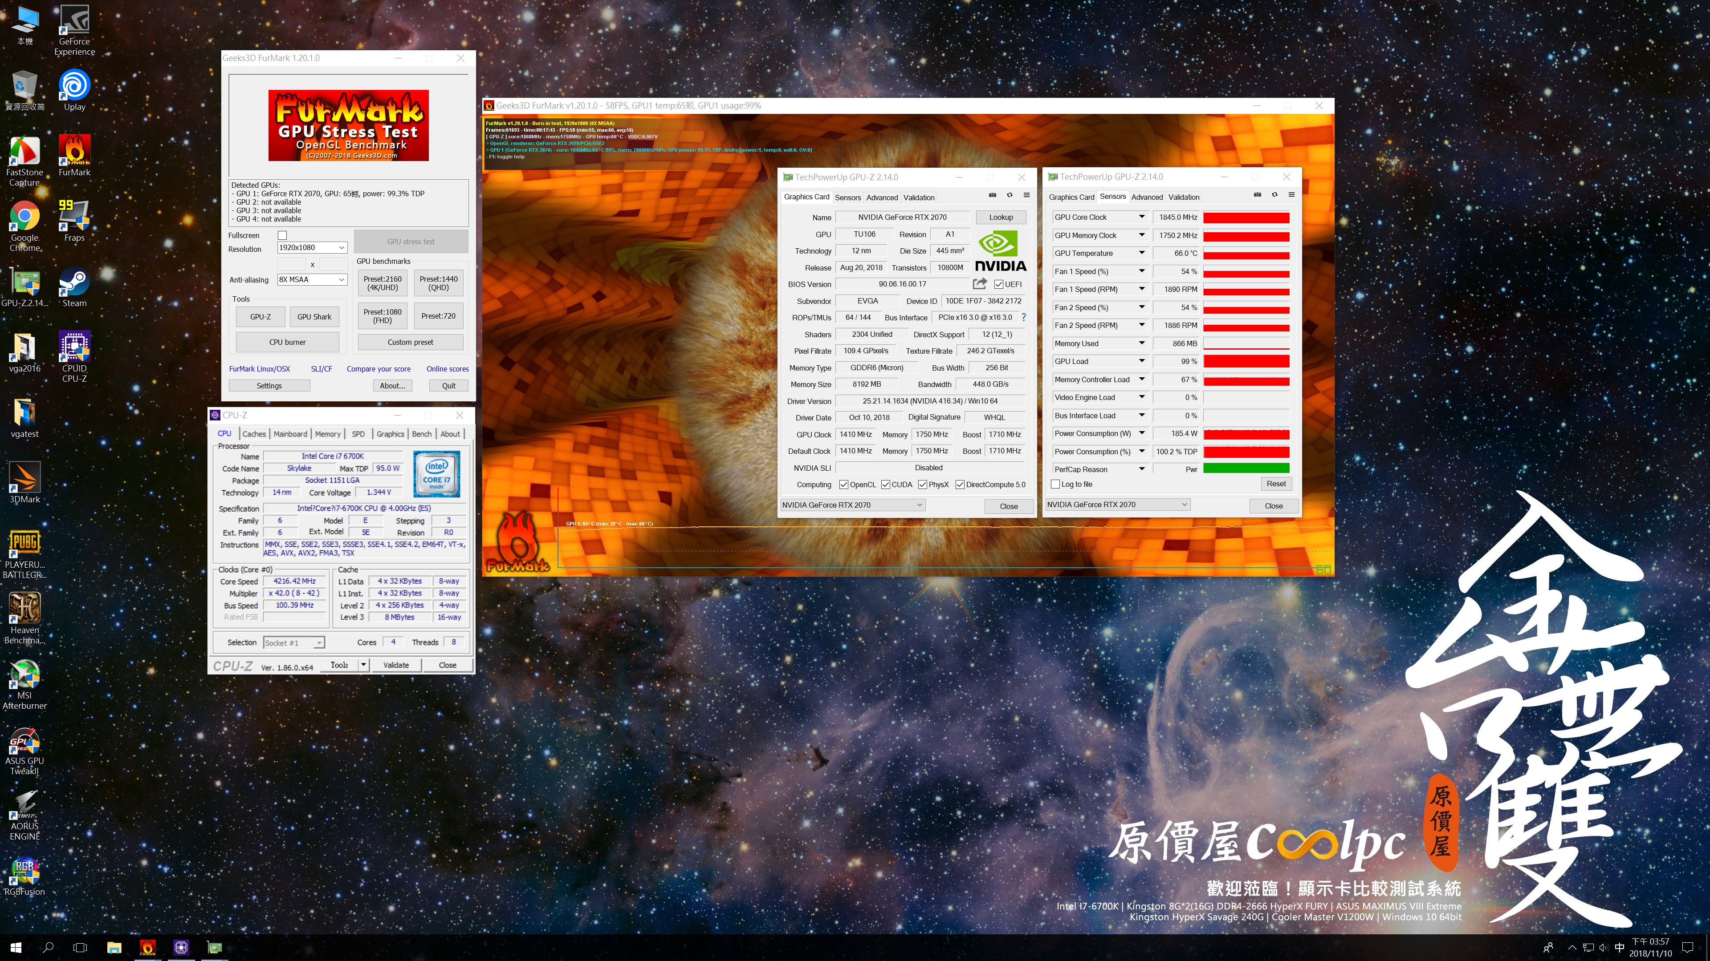Toggle the OpenCL checkbox in GPU-Z
1710x961 pixels.
tap(844, 485)
